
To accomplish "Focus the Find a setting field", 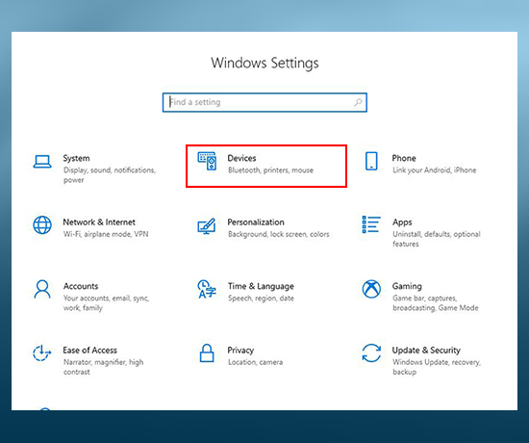I will coord(264,102).
